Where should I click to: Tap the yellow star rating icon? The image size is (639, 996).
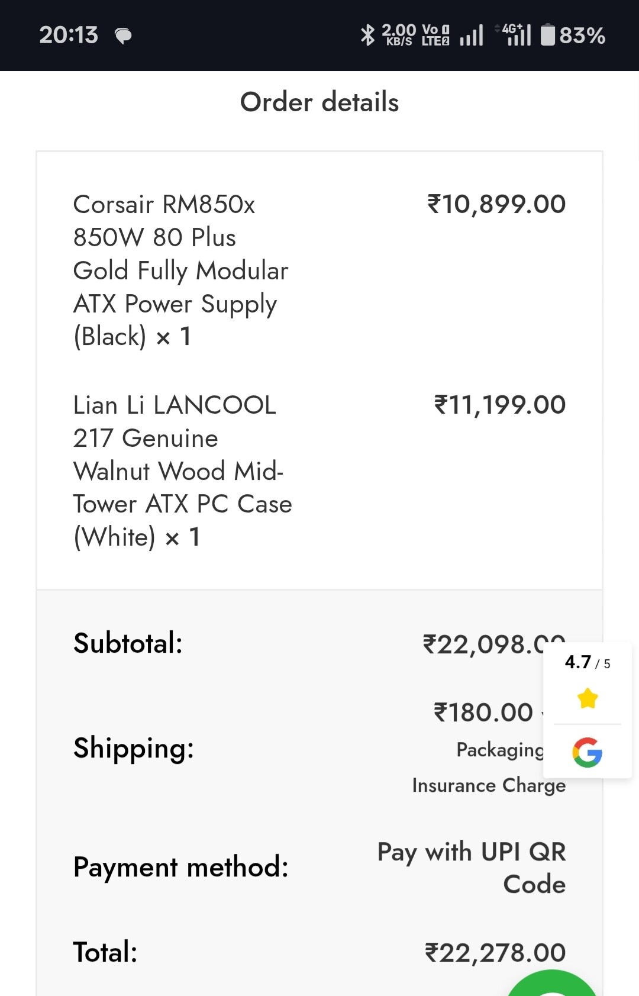tap(588, 698)
